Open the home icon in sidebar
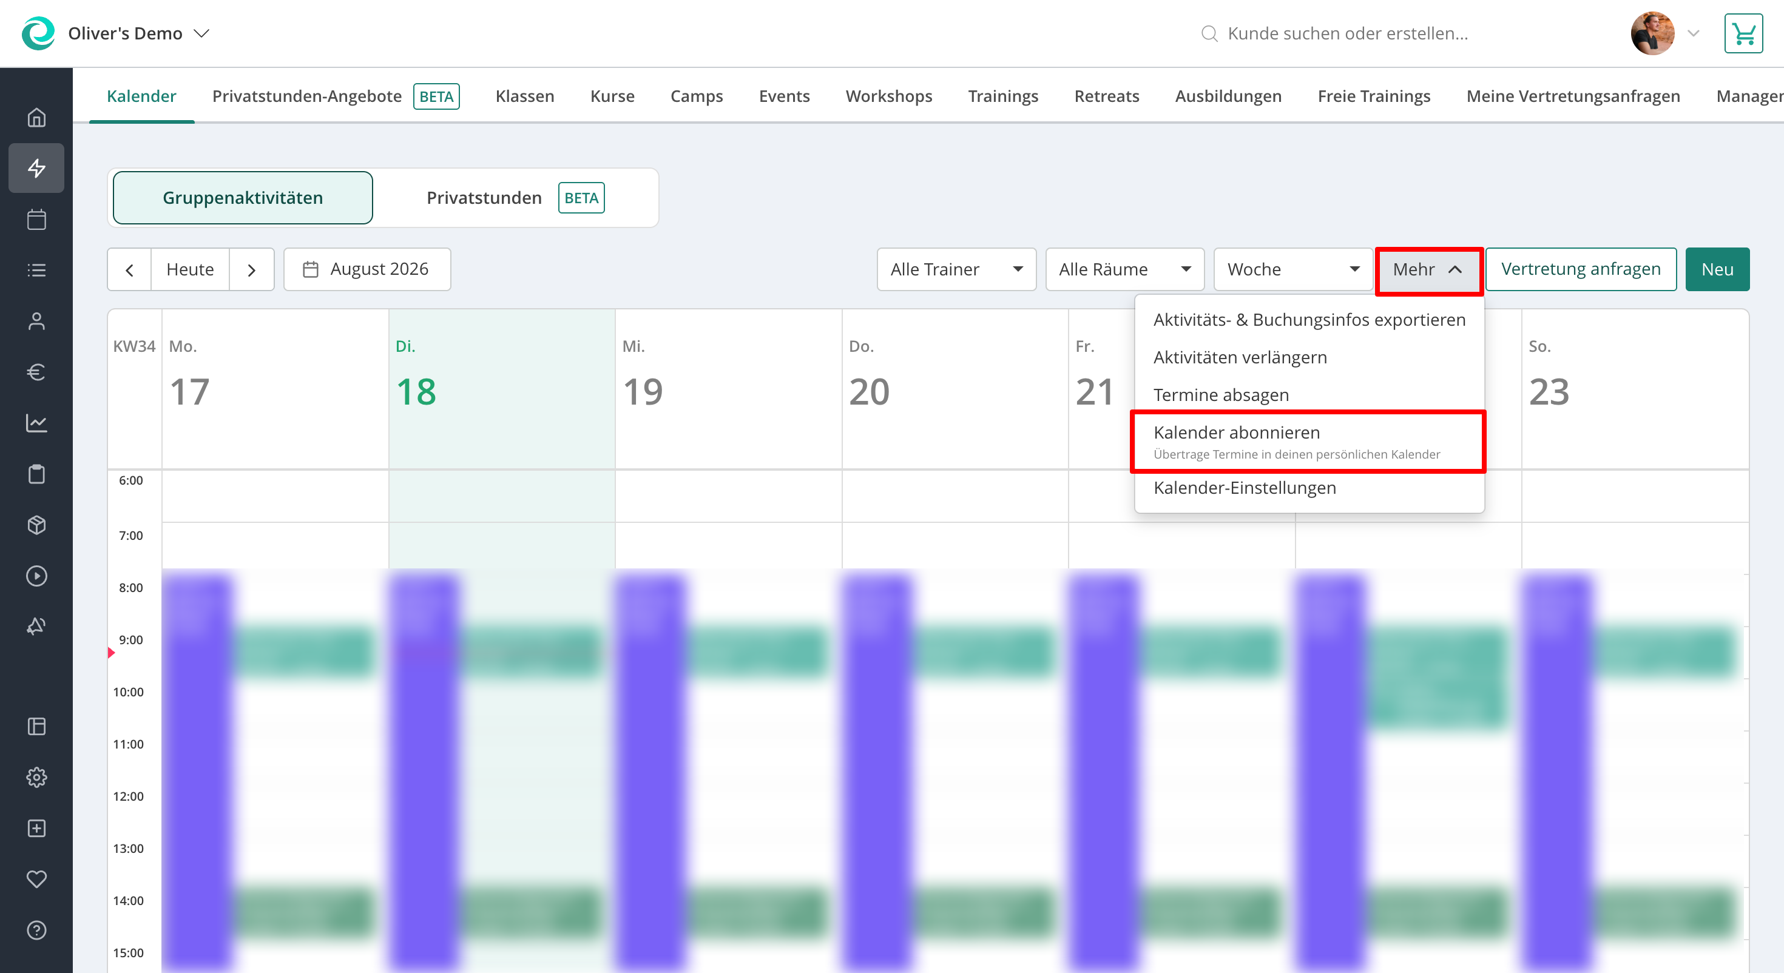The width and height of the screenshot is (1784, 973). 36,118
